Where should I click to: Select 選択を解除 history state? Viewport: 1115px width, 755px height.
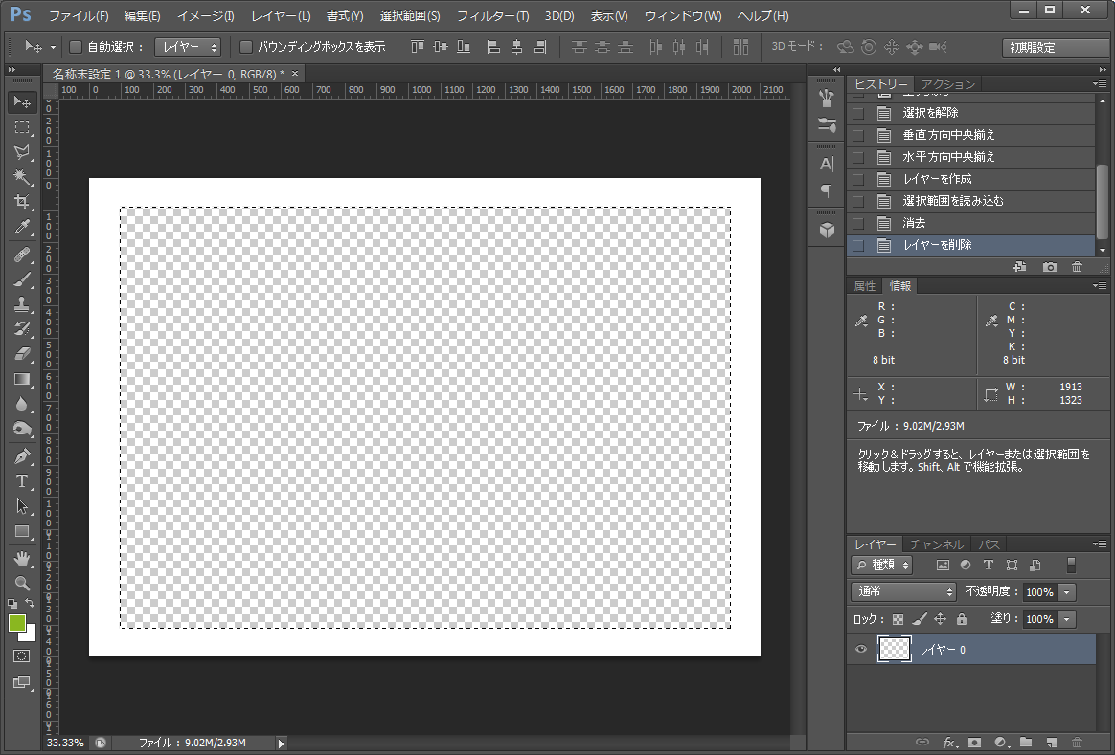929,113
